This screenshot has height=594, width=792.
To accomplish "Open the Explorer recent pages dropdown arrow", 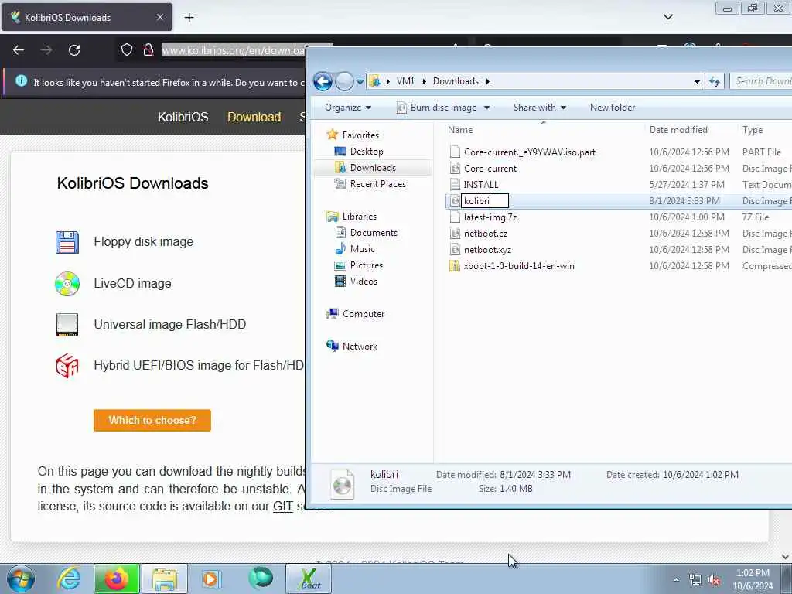I will [x=360, y=81].
